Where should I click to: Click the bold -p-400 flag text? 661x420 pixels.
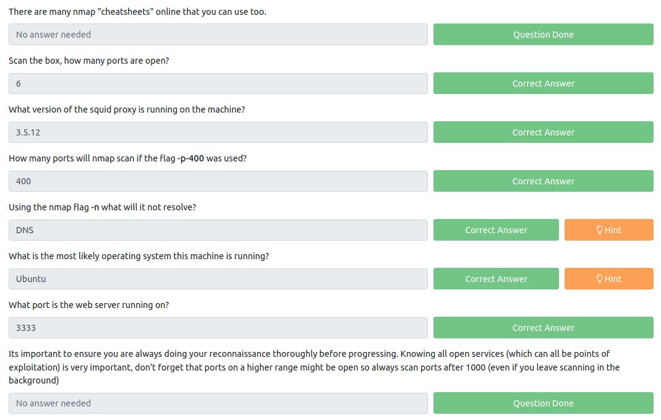[190, 158]
